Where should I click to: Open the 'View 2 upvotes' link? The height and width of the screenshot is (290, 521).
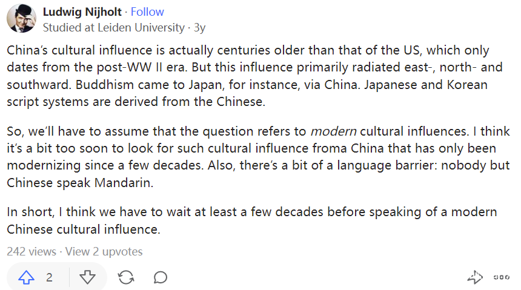coord(104,251)
